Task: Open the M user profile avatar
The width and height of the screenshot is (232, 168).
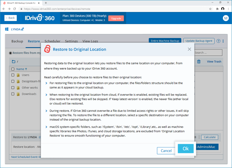Action: 226,18
